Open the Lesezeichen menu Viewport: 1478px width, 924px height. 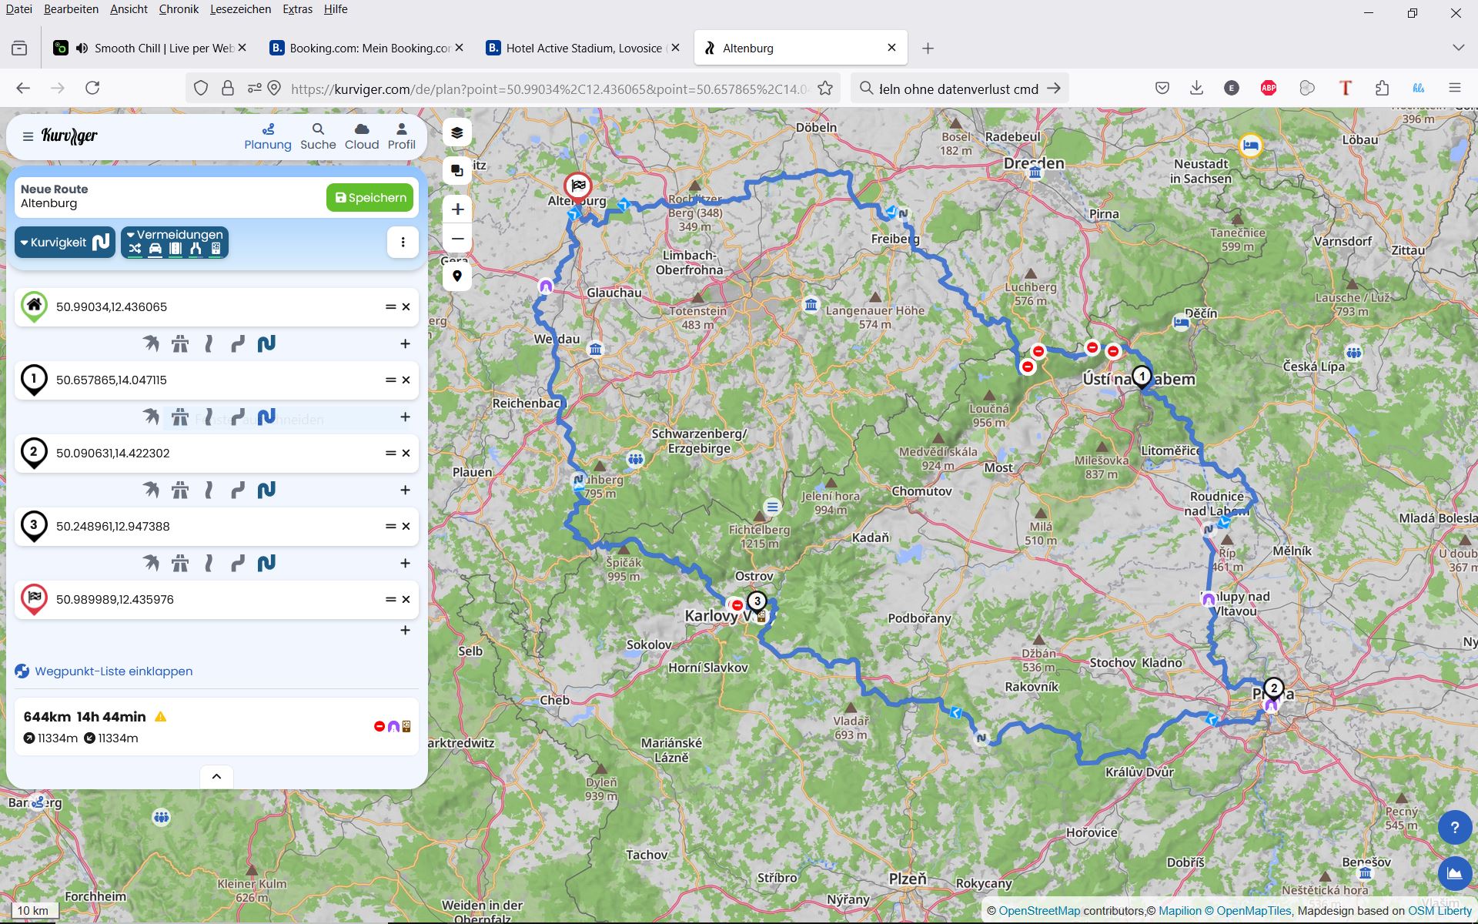[240, 9]
